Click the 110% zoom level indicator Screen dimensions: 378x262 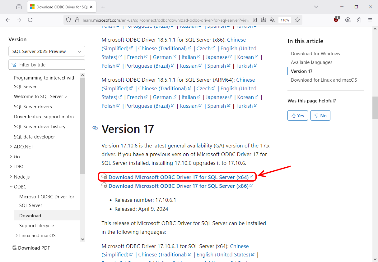click(x=285, y=20)
